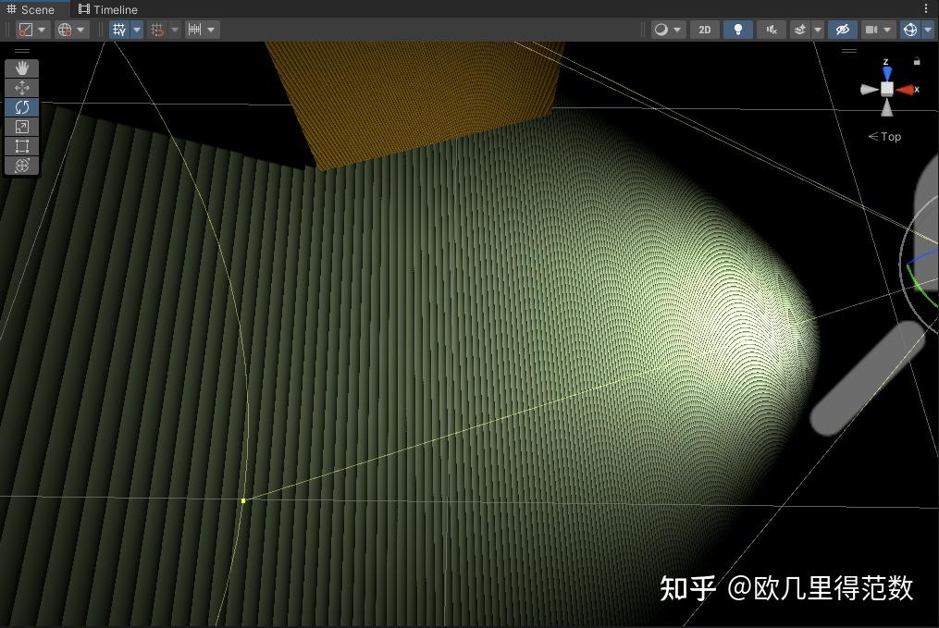Click the camera view icon near the Gizmos menu
This screenshot has width=939, height=628.
(x=871, y=29)
